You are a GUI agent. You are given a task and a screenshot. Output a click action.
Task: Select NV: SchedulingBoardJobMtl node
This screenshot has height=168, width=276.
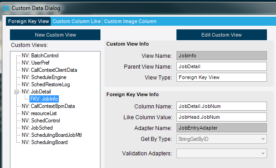pos(52,135)
